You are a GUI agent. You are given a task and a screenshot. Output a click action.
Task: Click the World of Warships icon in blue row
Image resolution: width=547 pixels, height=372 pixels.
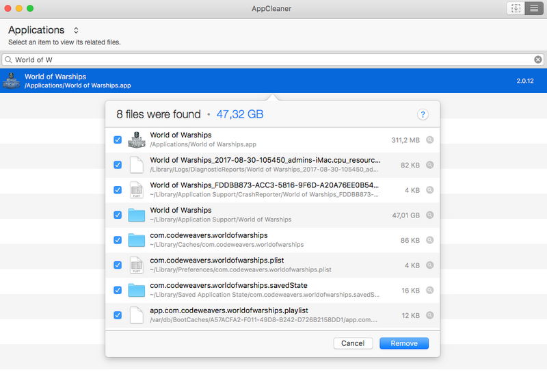[x=11, y=81]
